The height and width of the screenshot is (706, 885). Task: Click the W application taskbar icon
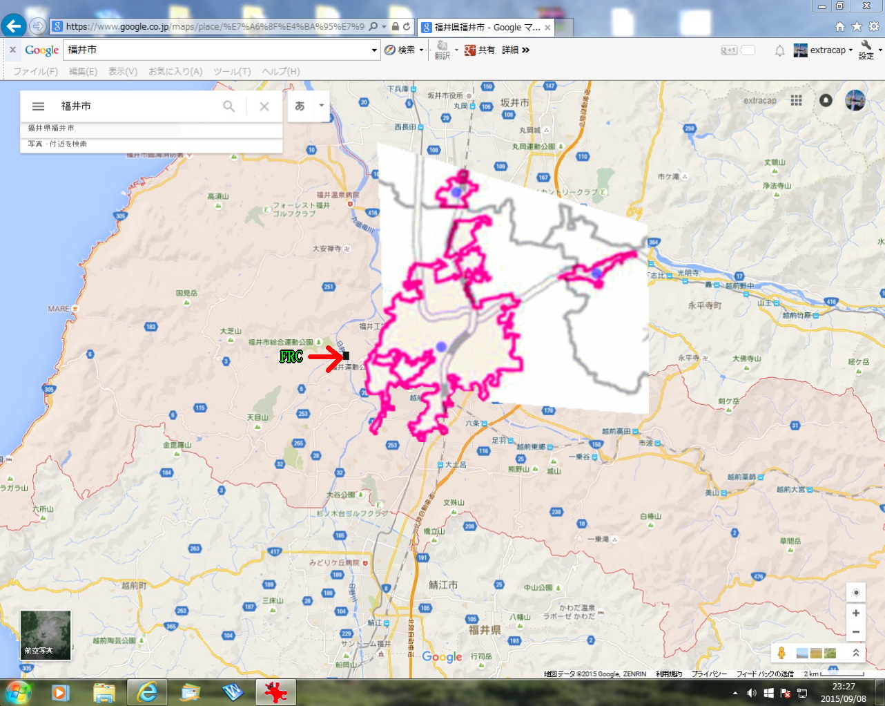tap(233, 692)
